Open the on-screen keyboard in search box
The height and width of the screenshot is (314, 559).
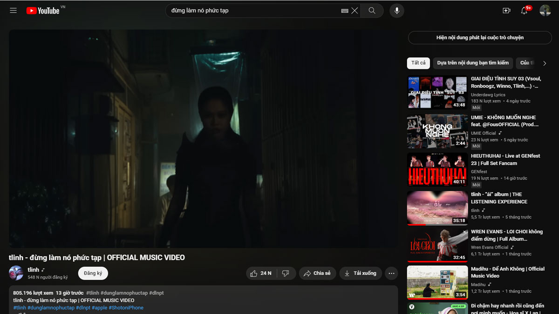coord(345,11)
